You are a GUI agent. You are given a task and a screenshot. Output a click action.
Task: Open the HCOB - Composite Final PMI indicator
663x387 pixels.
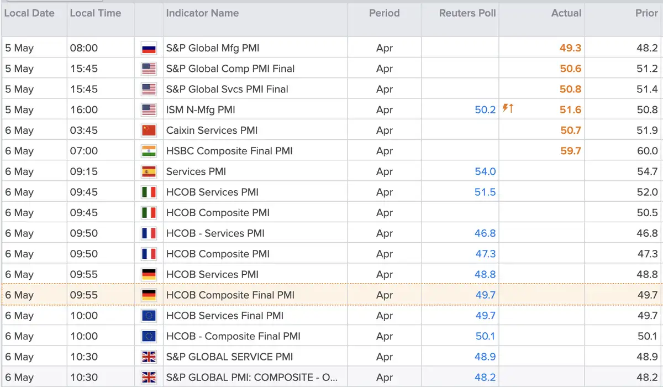tap(233, 336)
